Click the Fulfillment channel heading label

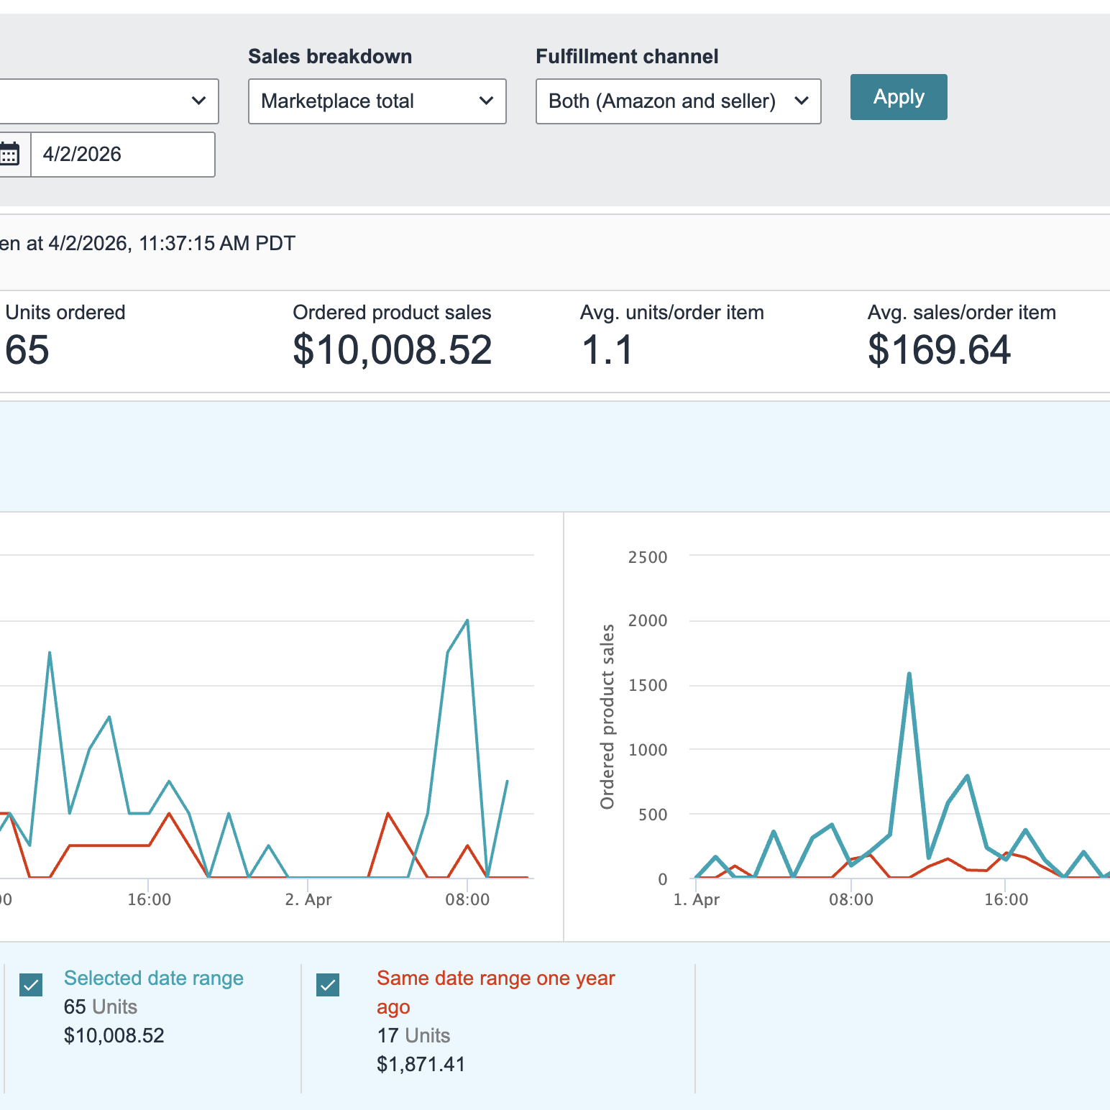[627, 57]
